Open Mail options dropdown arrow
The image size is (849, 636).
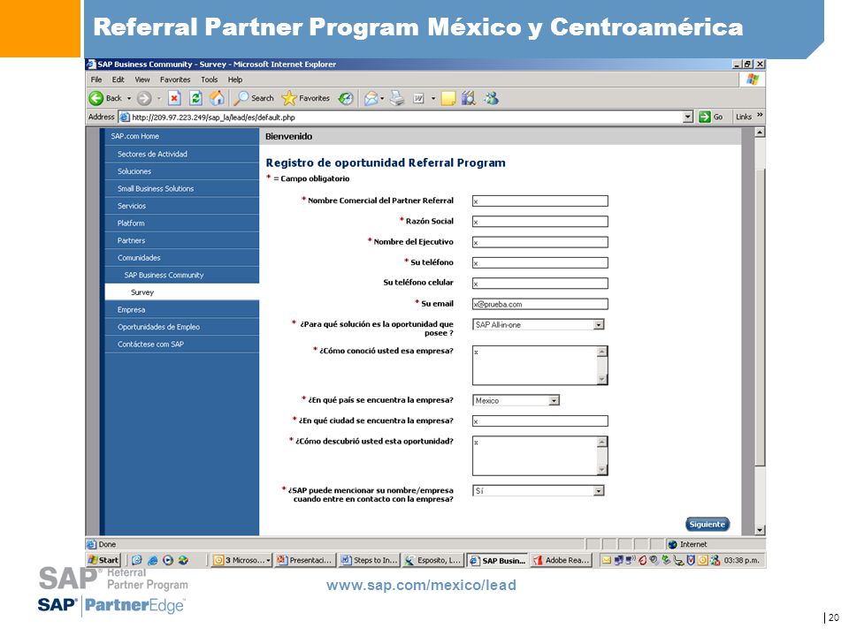pyautogui.click(x=382, y=98)
